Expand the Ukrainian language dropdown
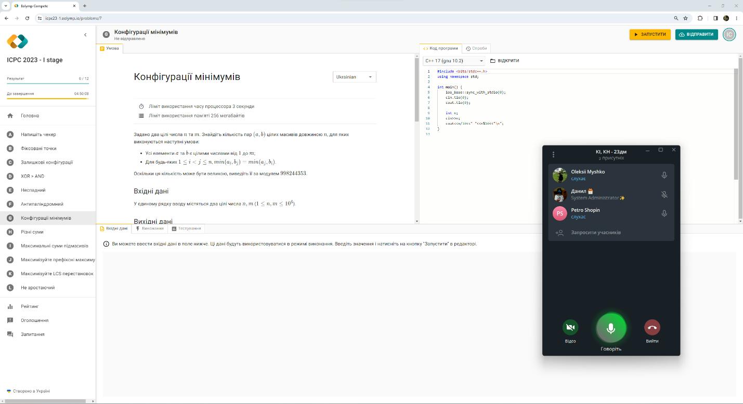Image resolution: width=743 pixels, height=404 pixels. tap(354, 77)
